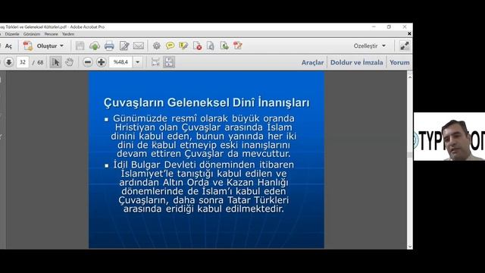Click the edit text and images icon
Screen dimensions: 485x273
tap(124, 45)
